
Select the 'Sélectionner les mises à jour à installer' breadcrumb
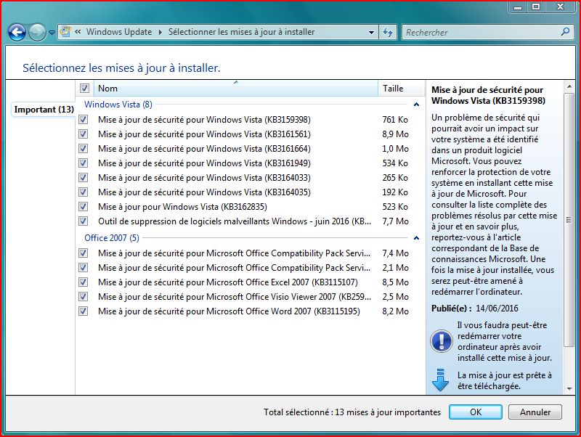pos(241,32)
